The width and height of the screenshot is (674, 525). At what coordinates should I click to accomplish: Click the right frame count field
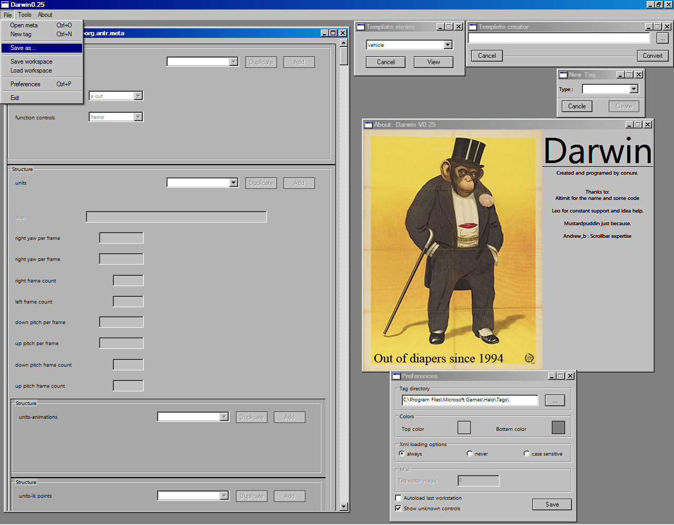pos(128,280)
